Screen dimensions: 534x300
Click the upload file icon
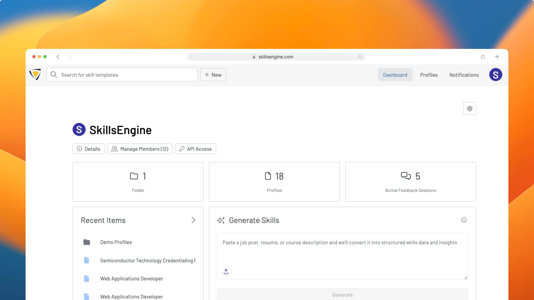point(226,271)
